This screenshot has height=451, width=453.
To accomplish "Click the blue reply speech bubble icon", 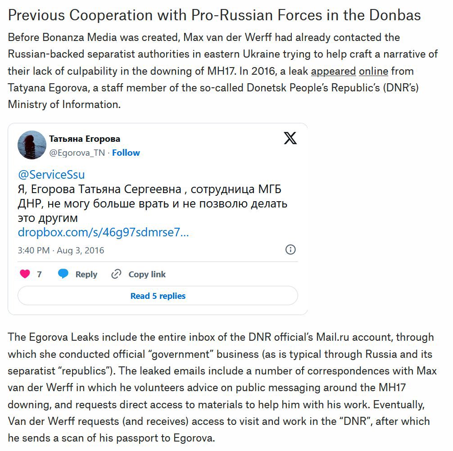I will click(63, 273).
